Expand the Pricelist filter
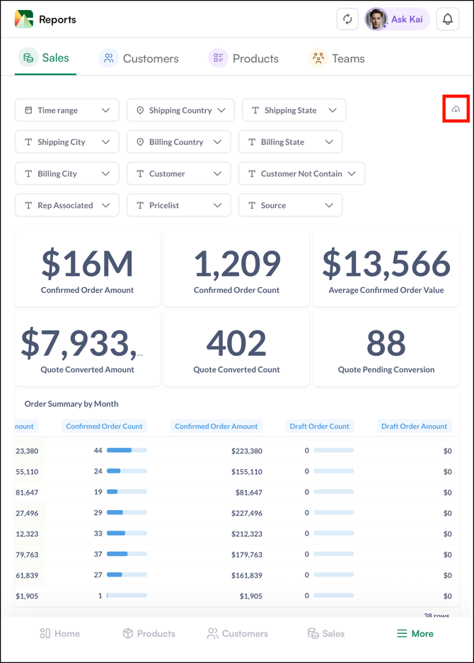This screenshot has width=474, height=663. (x=178, y=205)
